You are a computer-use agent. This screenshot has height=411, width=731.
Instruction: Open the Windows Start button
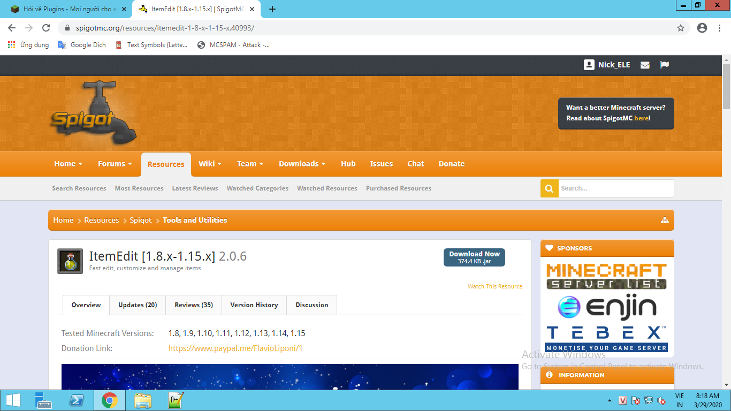pyautogui.click(x=13, y=400)
